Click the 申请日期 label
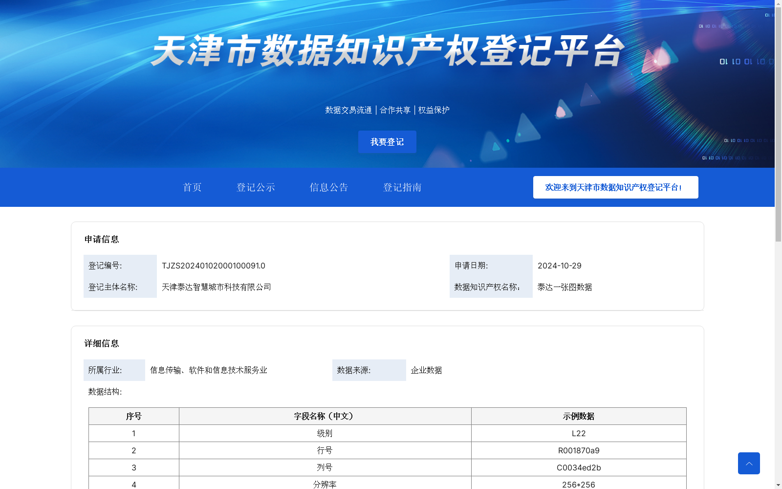 pyautogui.click(x=471, y=266)
